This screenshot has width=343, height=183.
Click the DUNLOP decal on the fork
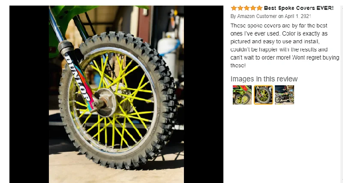pos(78,78)
